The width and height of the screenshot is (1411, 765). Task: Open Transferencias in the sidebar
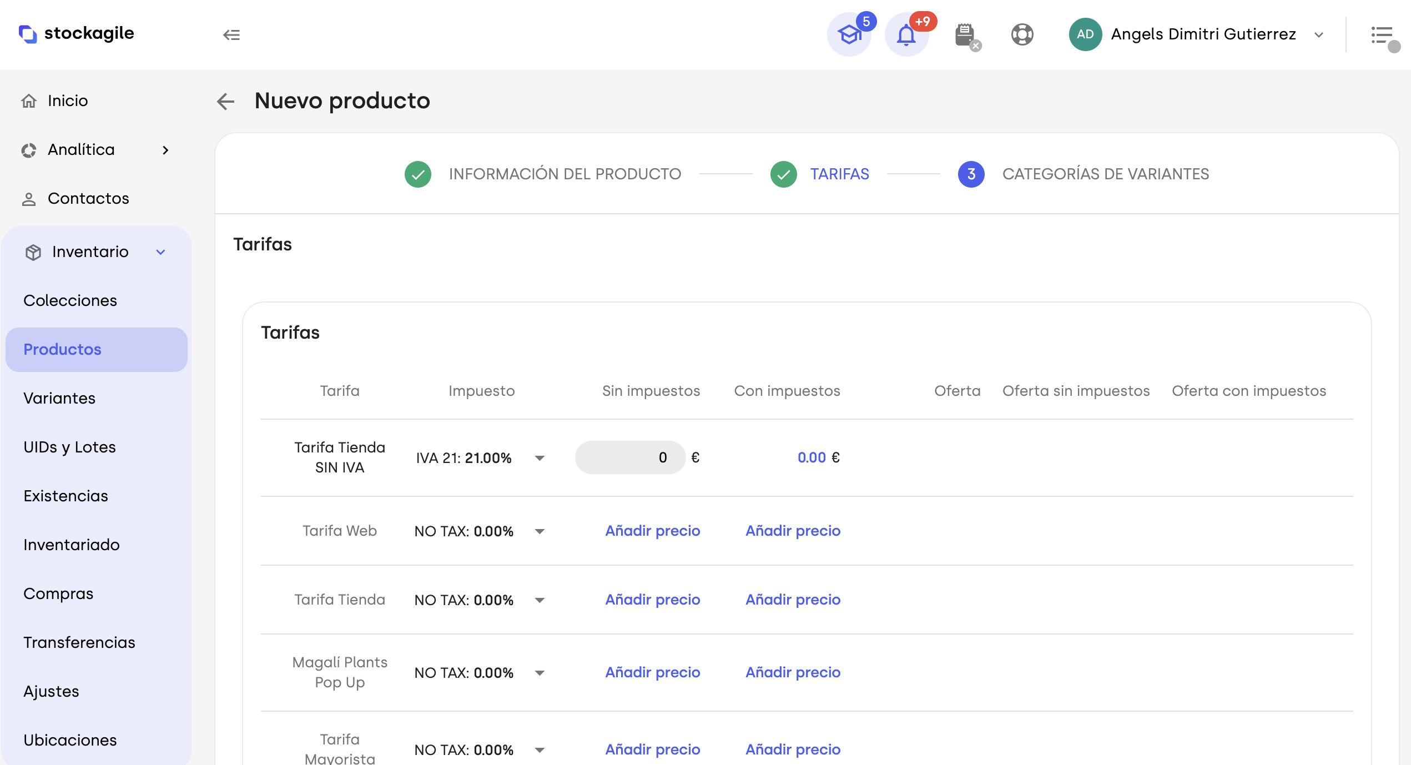pyautogui.click(x=79, y=643)
